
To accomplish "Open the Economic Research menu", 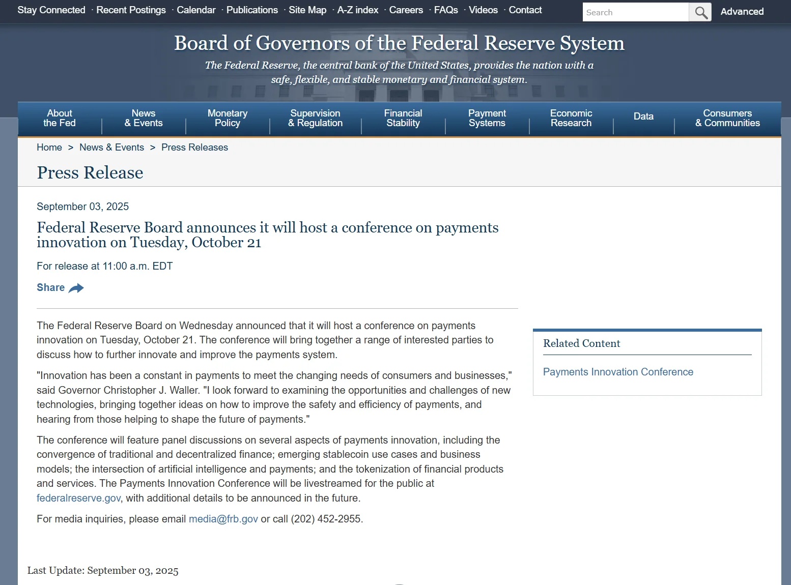I will coord(571,118).
